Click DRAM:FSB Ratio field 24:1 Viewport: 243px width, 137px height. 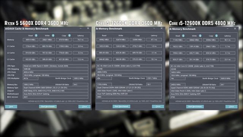[x=227, y=84]
